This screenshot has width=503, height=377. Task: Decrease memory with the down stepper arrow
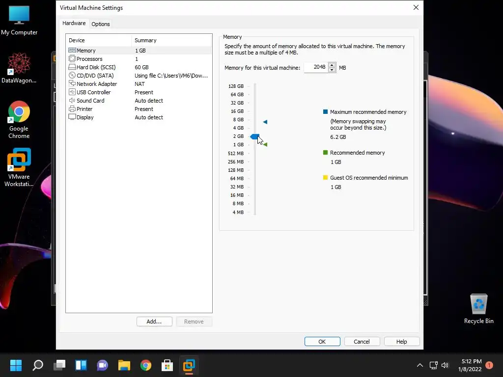point(332,70)
